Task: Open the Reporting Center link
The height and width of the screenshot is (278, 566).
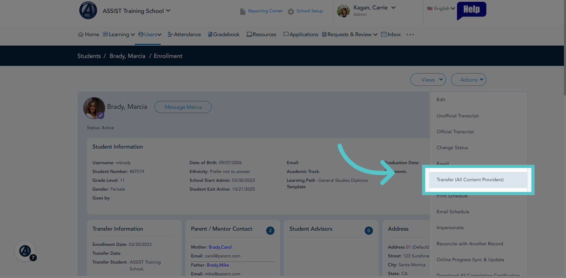Action: [x=265, y=11]
